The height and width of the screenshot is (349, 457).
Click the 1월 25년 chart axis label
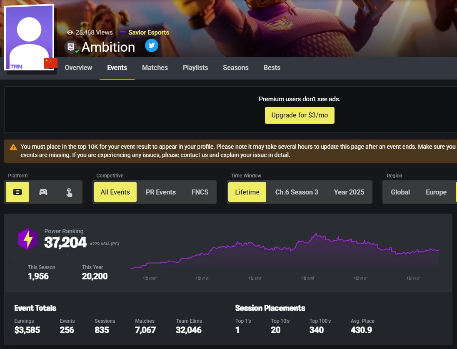coord(413,278)
